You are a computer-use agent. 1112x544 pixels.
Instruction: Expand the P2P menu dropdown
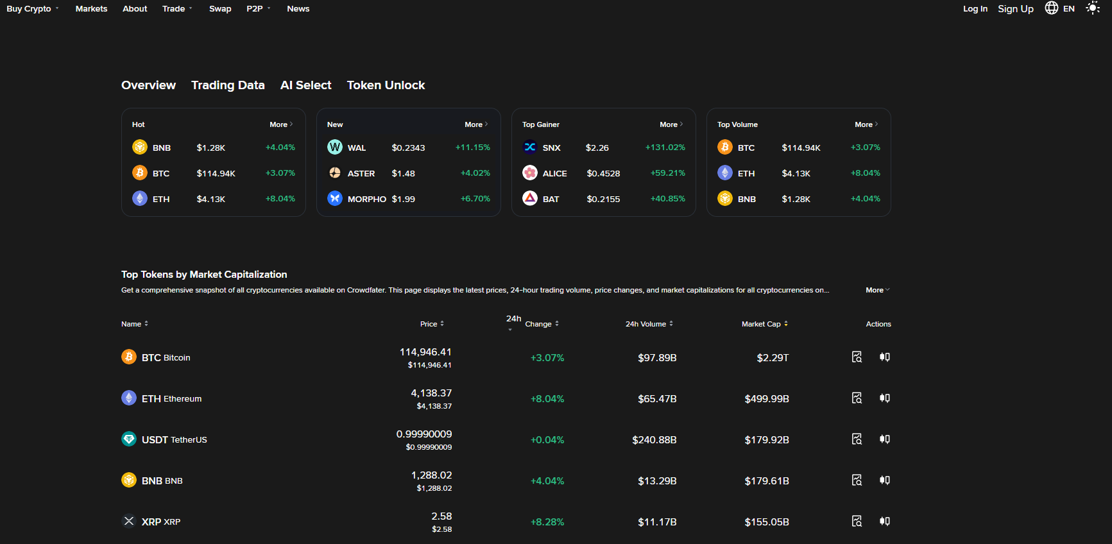258,9
